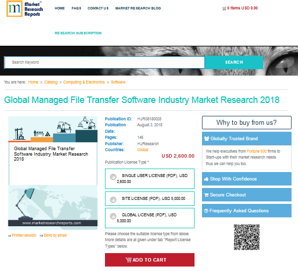Open Computing & Electronics breadcrumb
This screenshot has width=298, height=271.
click(x=84, y=82)
